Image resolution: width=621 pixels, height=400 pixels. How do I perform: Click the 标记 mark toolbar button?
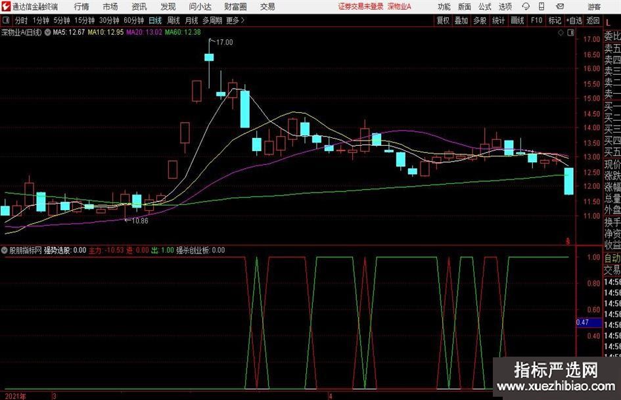555,20
